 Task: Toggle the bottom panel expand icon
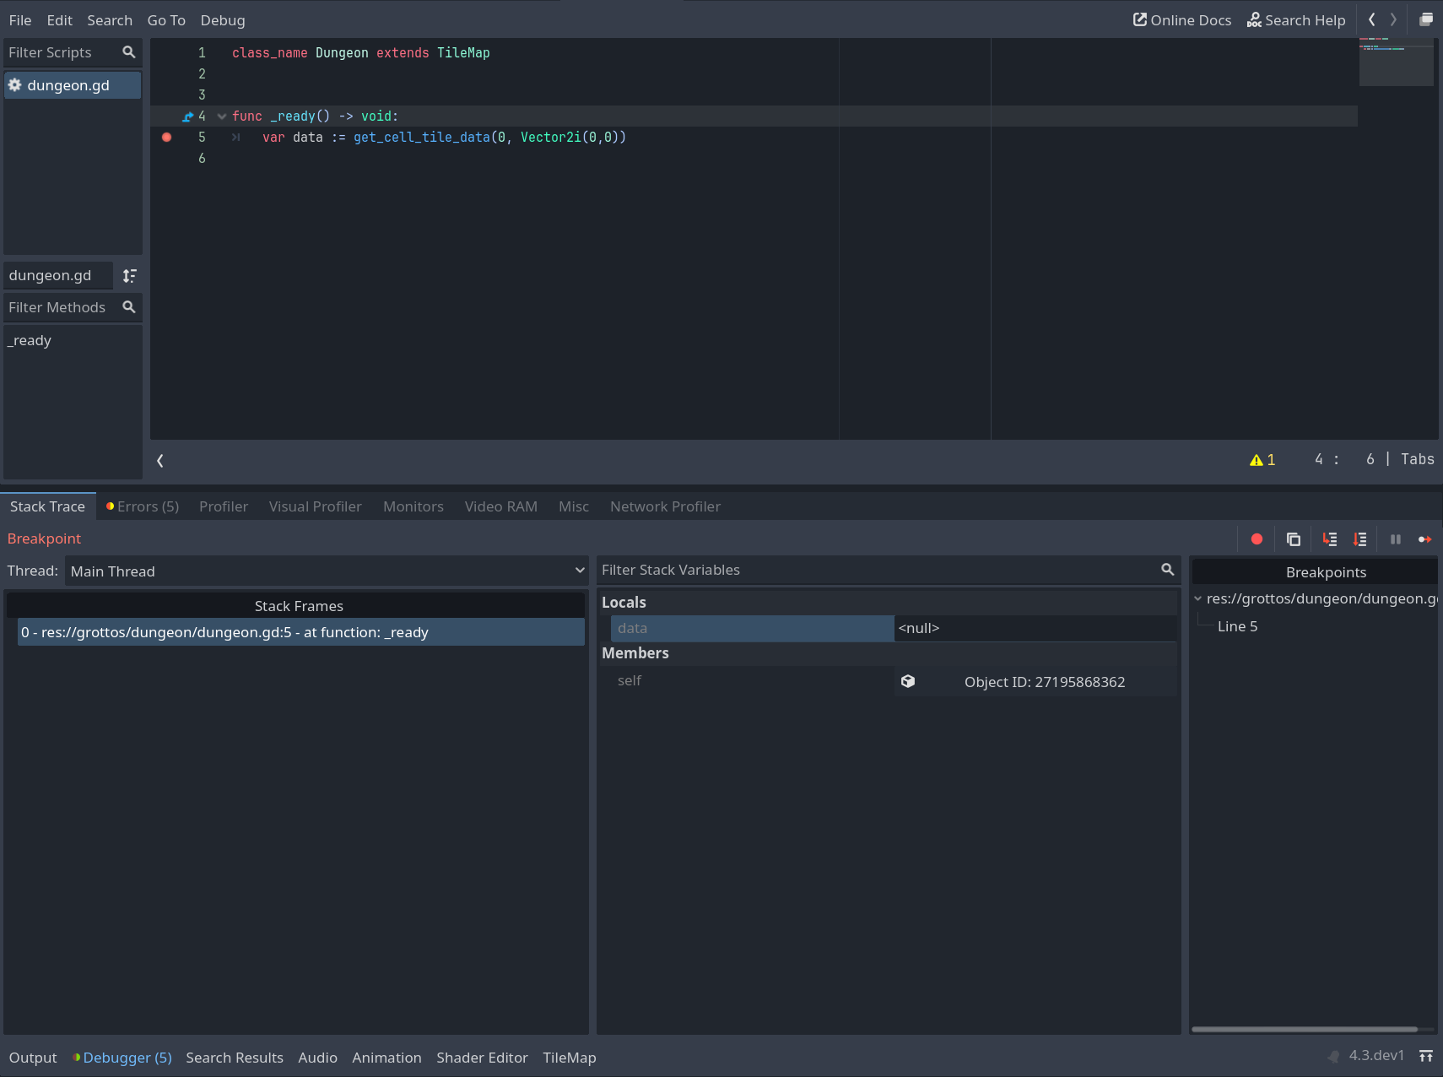(1427, 1056)
